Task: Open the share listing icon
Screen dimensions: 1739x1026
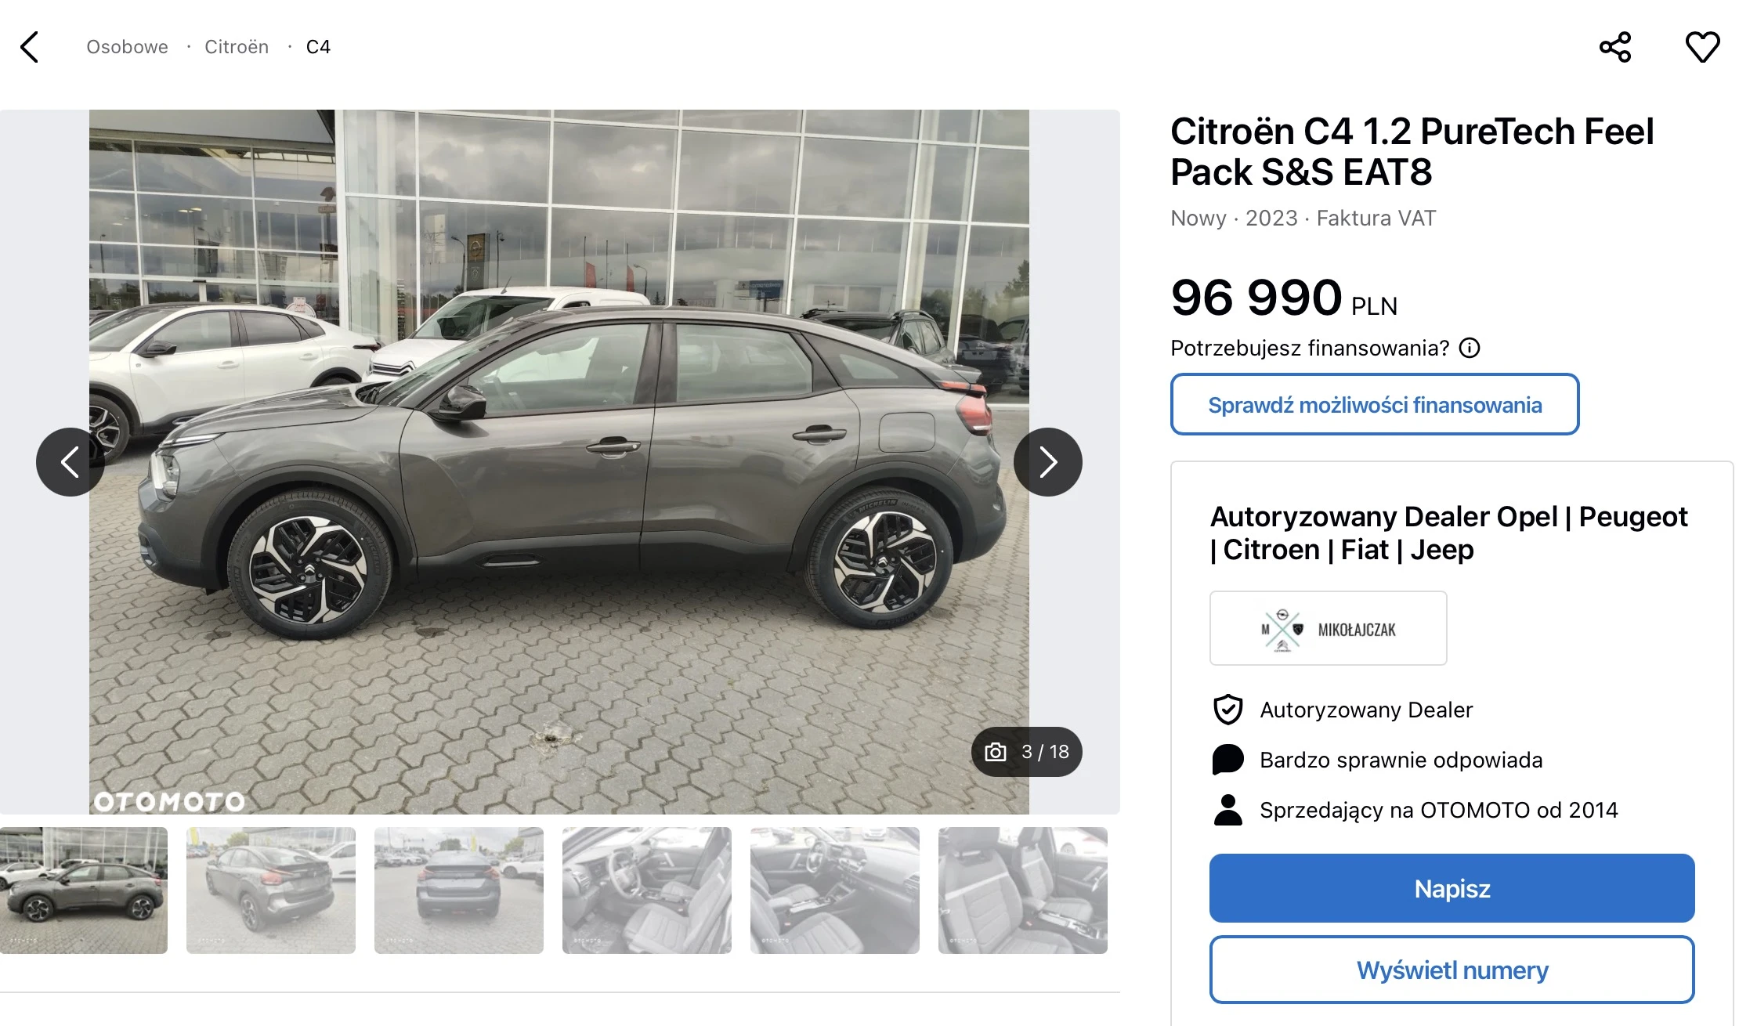Action: point(1615,47)
